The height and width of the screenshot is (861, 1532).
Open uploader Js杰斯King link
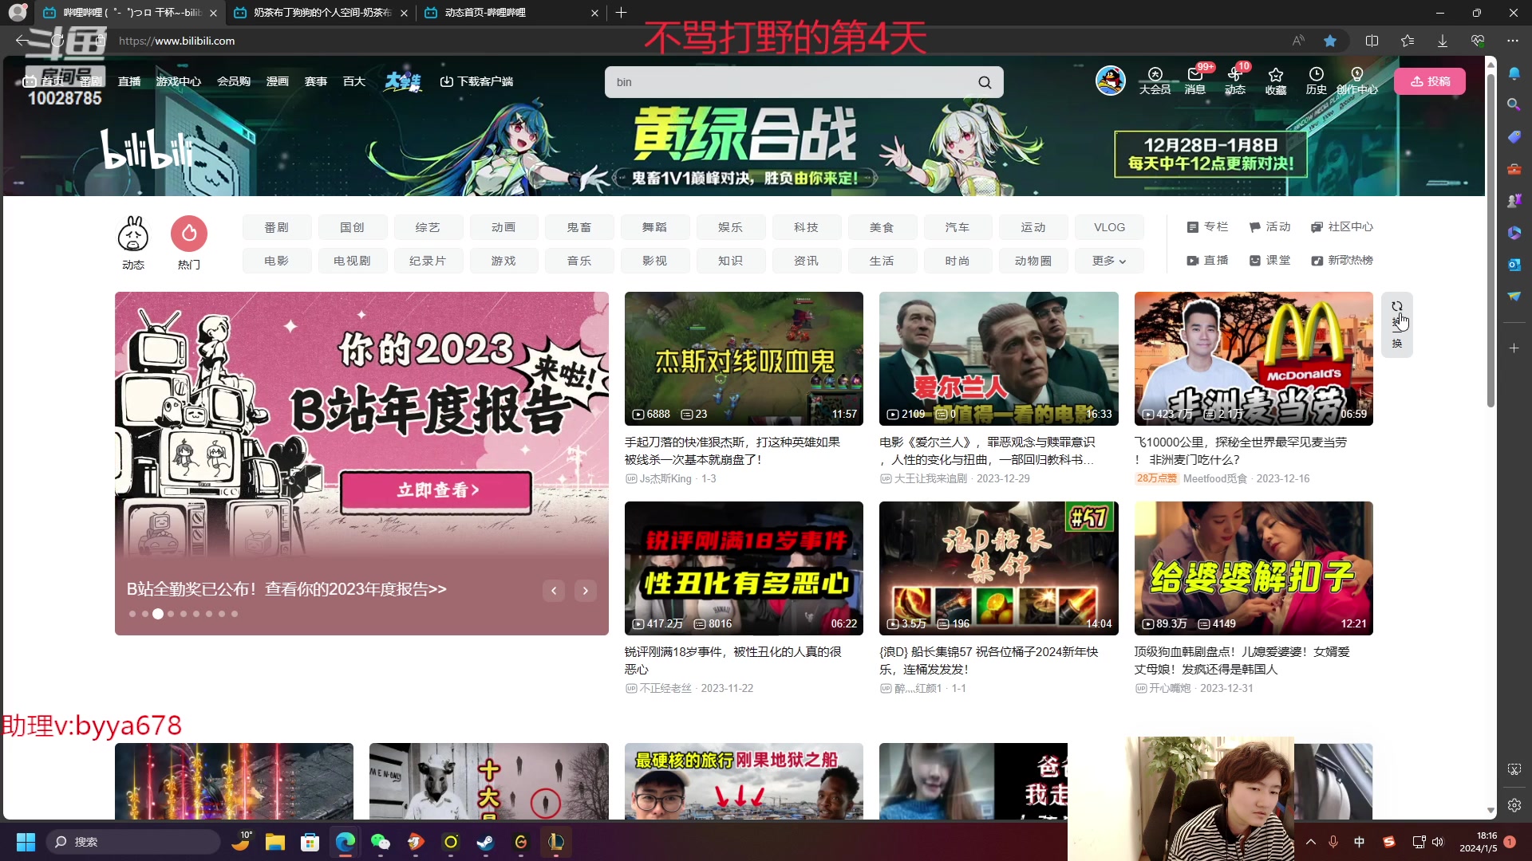(x=665, y=479)
